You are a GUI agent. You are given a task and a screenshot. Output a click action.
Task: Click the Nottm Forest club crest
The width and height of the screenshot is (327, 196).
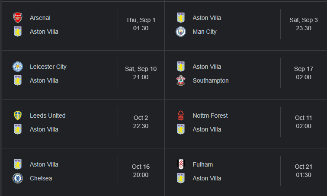point(181,116)
